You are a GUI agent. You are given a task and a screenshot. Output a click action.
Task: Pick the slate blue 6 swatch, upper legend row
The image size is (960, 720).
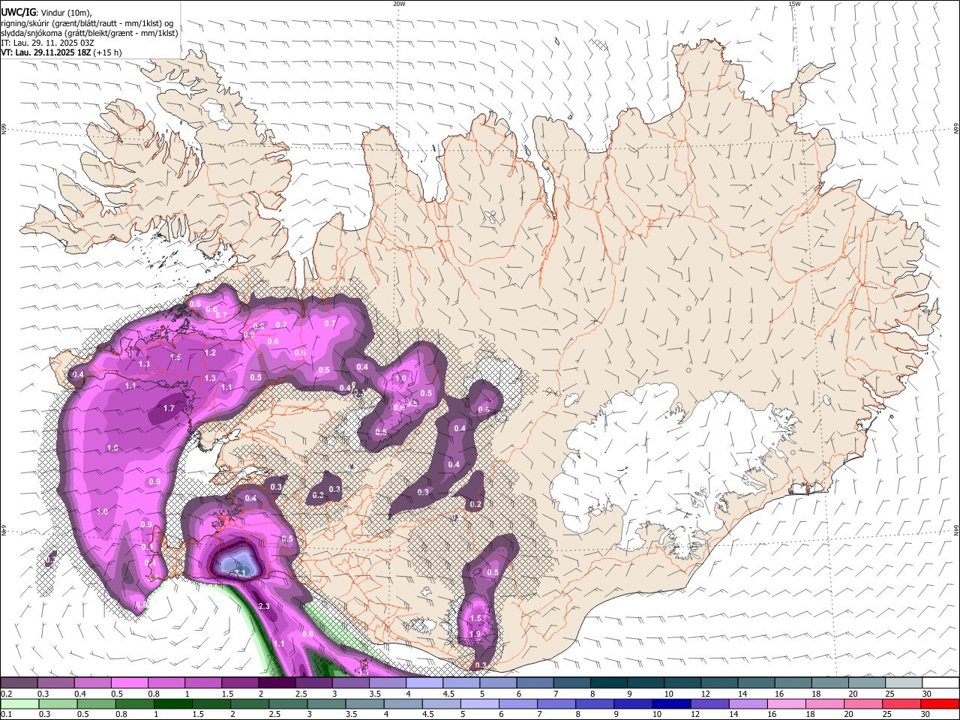coord(535,682)
